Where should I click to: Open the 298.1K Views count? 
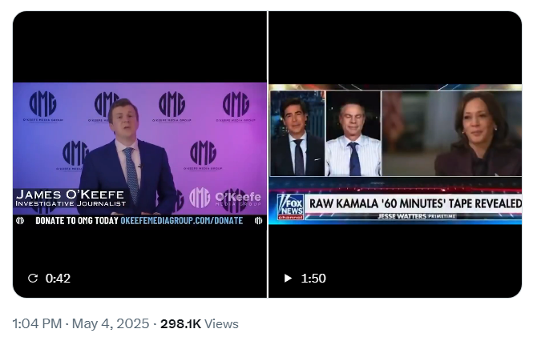click(200, 323)
